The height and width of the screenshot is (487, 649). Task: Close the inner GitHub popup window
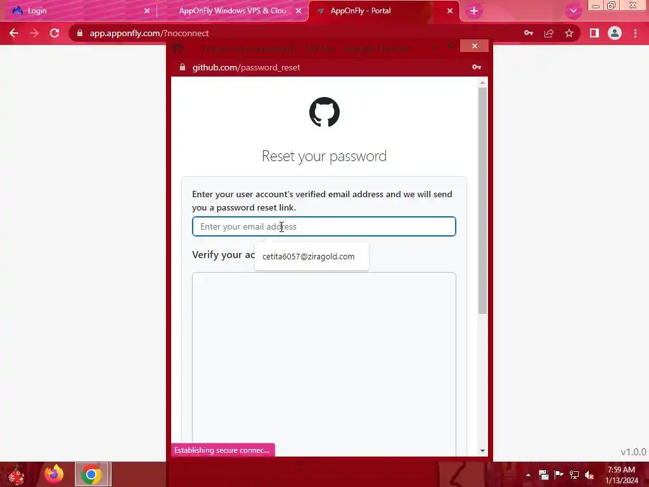point(474,46)
